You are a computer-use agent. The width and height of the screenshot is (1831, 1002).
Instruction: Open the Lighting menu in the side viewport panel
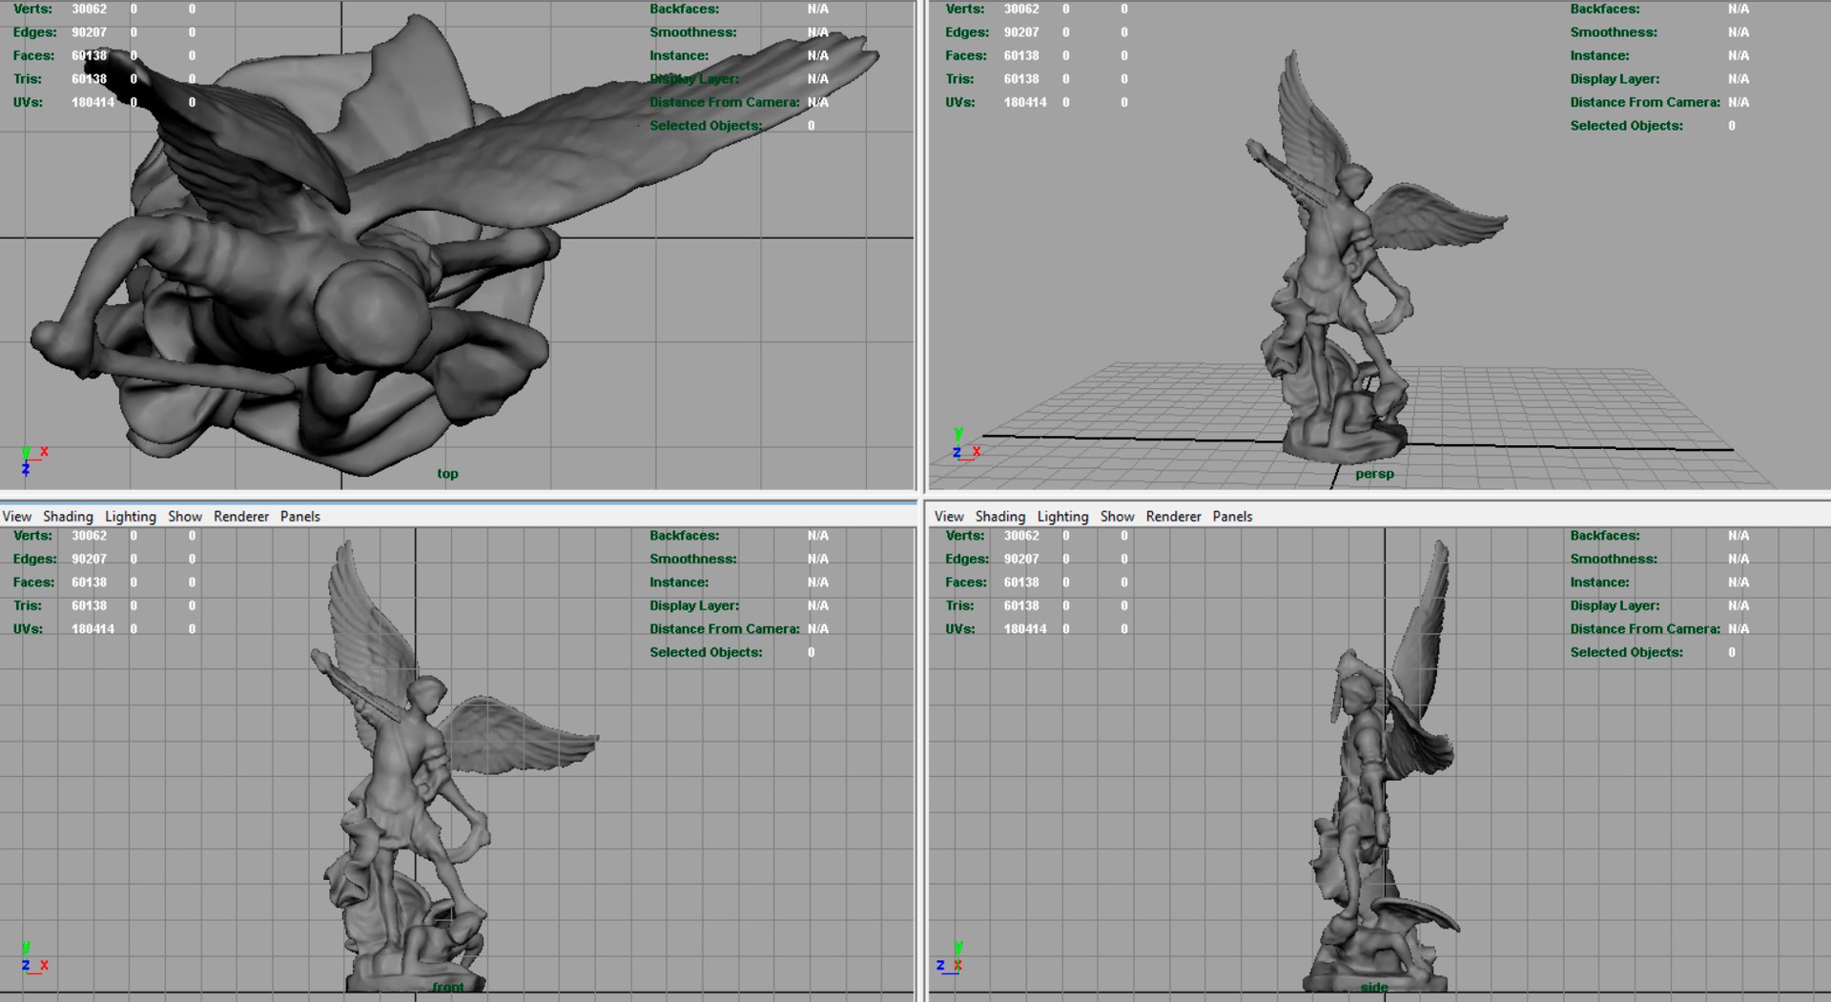click(x=1063, y=516)
